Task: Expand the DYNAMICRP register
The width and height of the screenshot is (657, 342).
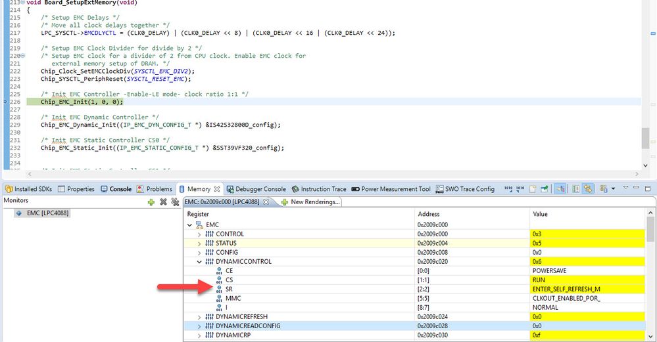Action: (199, 335)
